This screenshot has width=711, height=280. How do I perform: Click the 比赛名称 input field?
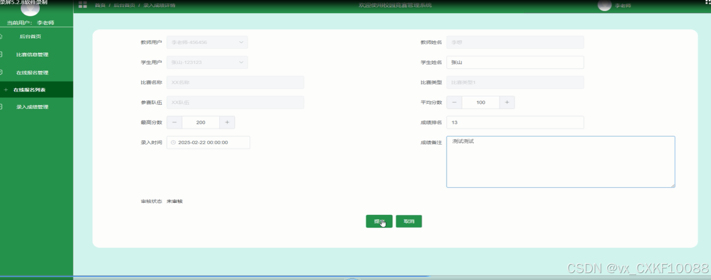pyautogui.click(x=235, y=83)
